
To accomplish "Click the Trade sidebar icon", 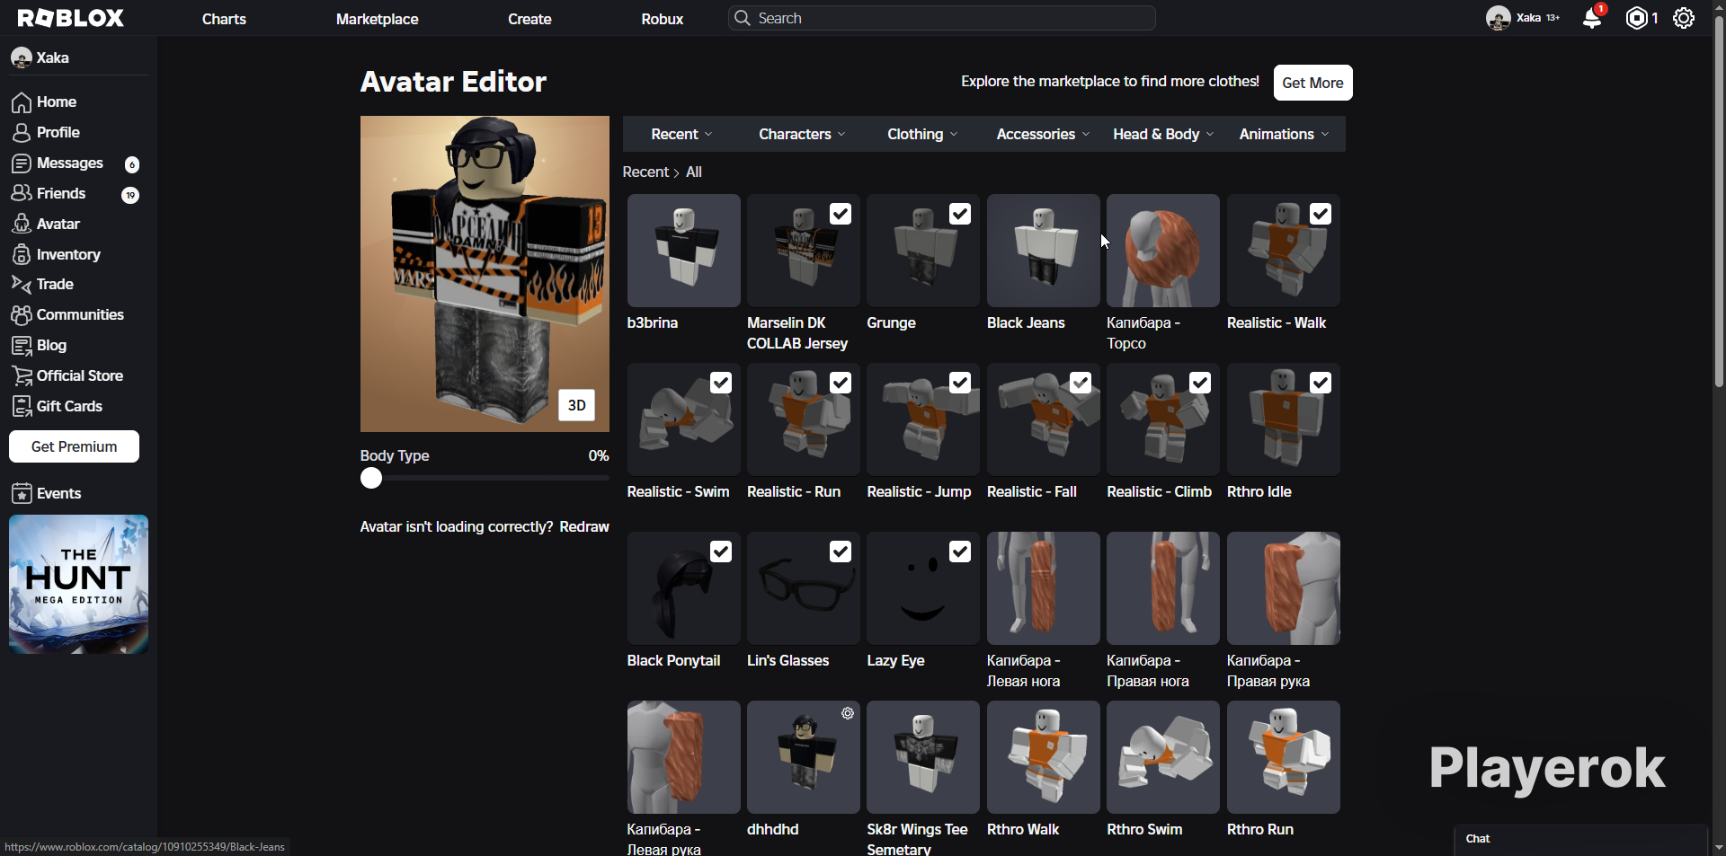I will pos(22,285).
